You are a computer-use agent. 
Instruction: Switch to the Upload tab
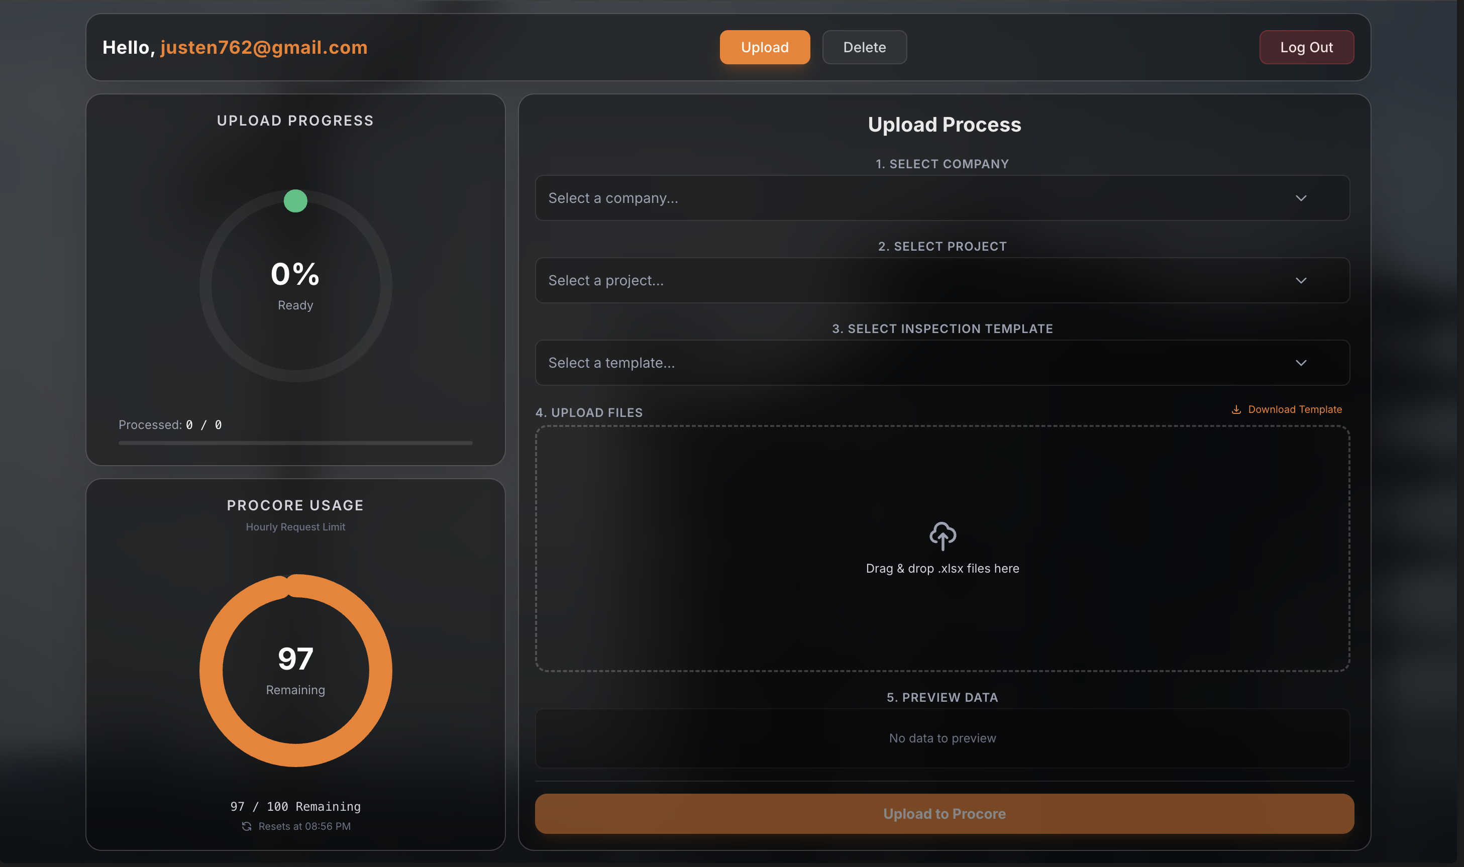(765, 47)
